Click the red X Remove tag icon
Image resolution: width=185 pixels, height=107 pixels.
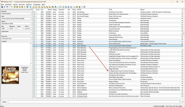click(5, 7)
